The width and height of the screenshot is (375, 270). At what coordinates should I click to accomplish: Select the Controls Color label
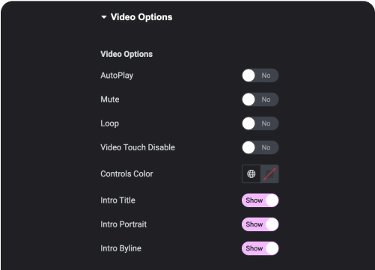pyautogui.click(x=126, y=174)
